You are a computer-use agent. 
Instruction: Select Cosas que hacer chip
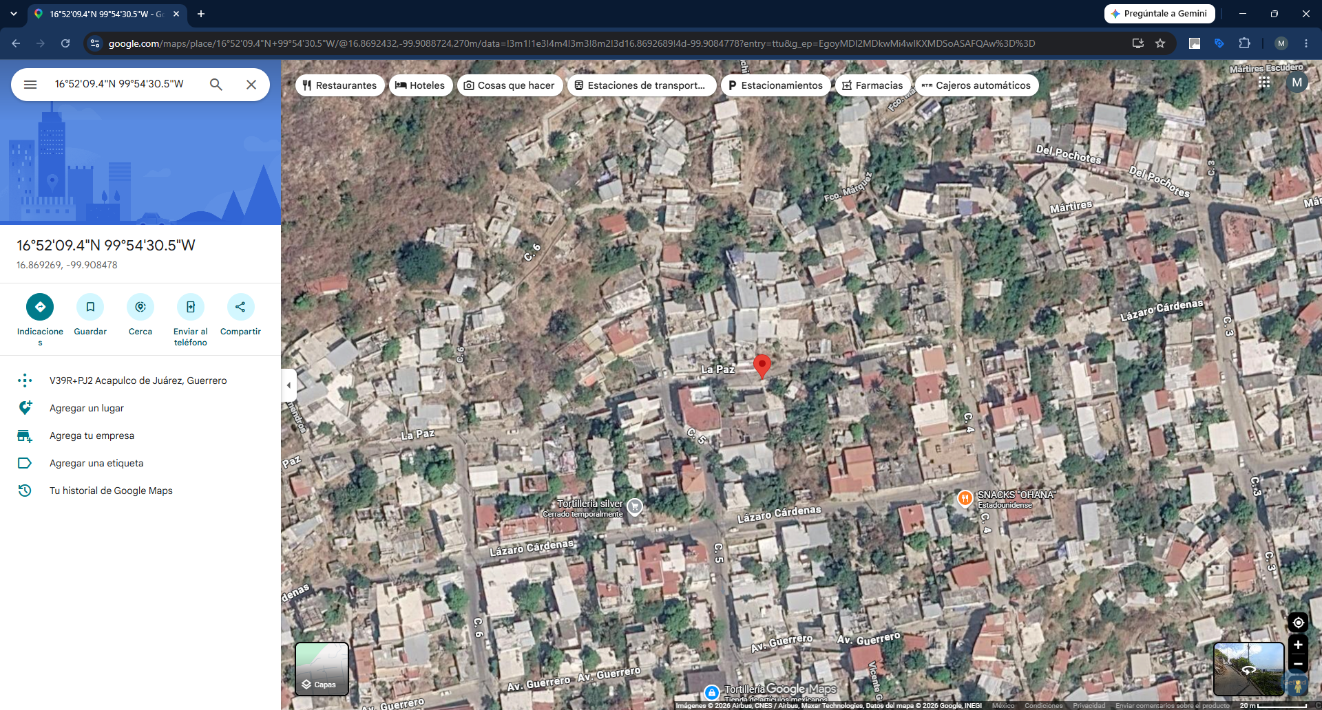510,85
